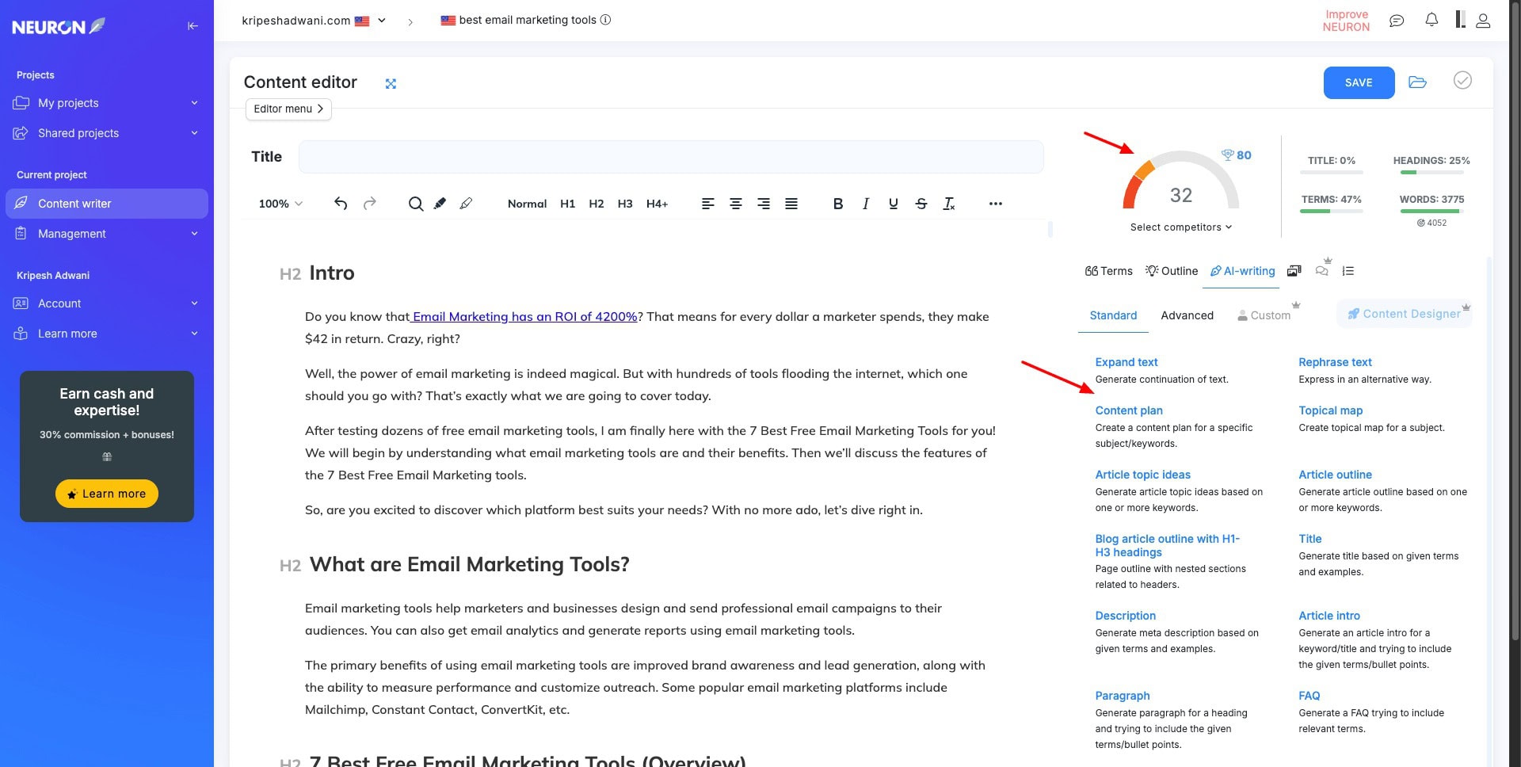
Task: Click the undo arrow icon
Action: [x=341, y=204]
